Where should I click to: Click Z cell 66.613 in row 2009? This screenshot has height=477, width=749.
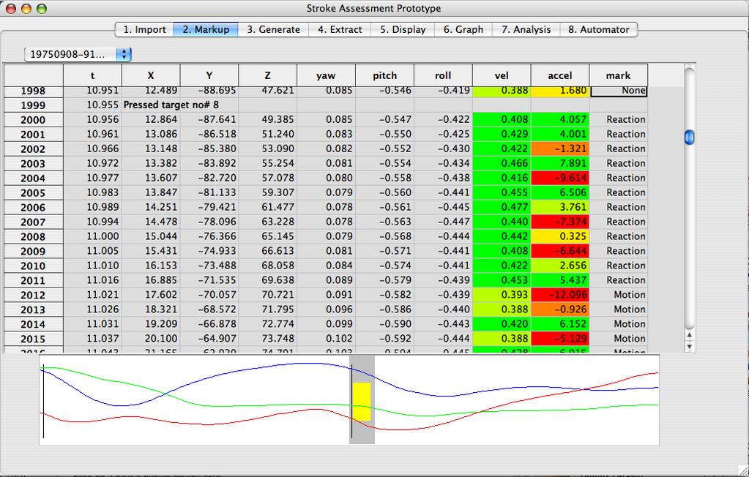click(x=267, y=251)
